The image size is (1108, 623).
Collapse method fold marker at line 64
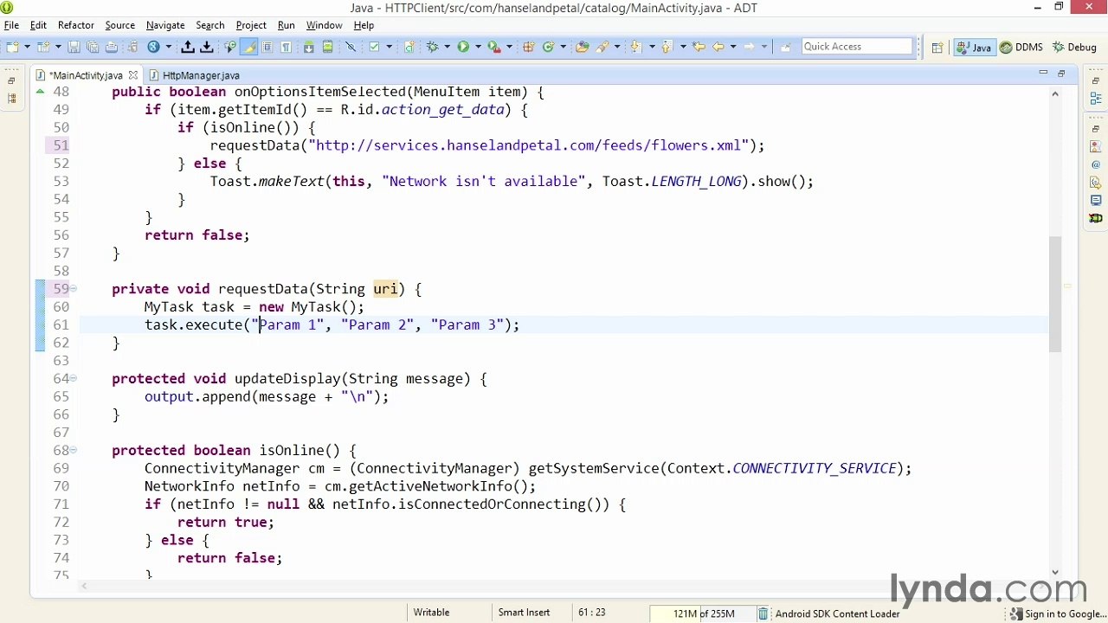pyautogui.click(x=74, y=378)
